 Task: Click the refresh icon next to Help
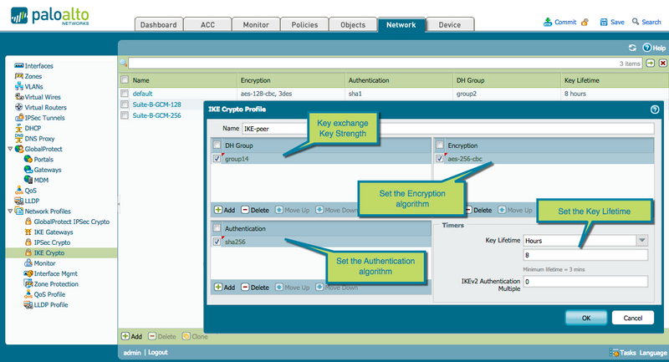tap(632, 48)
